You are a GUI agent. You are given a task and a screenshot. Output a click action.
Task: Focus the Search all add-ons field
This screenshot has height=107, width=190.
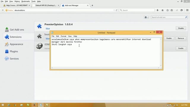click(x=168, y=17)
